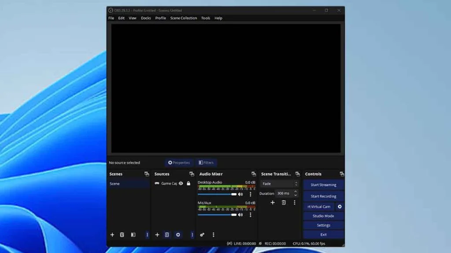Open the Help menu
This screenshot has height=253, width=451.
(x=218, y=18)
